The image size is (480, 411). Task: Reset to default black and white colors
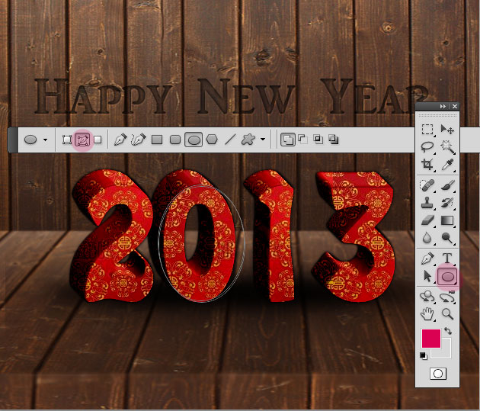click(423, 355)
